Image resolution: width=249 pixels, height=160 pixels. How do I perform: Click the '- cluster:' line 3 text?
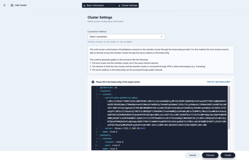[x=106, y=94]
